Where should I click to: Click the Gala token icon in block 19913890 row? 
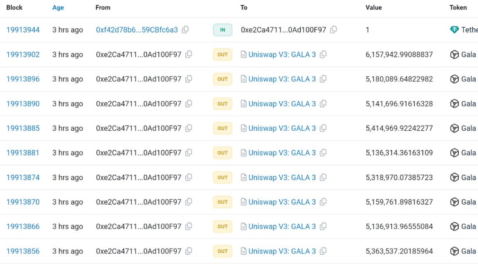(x=454, y=103)
